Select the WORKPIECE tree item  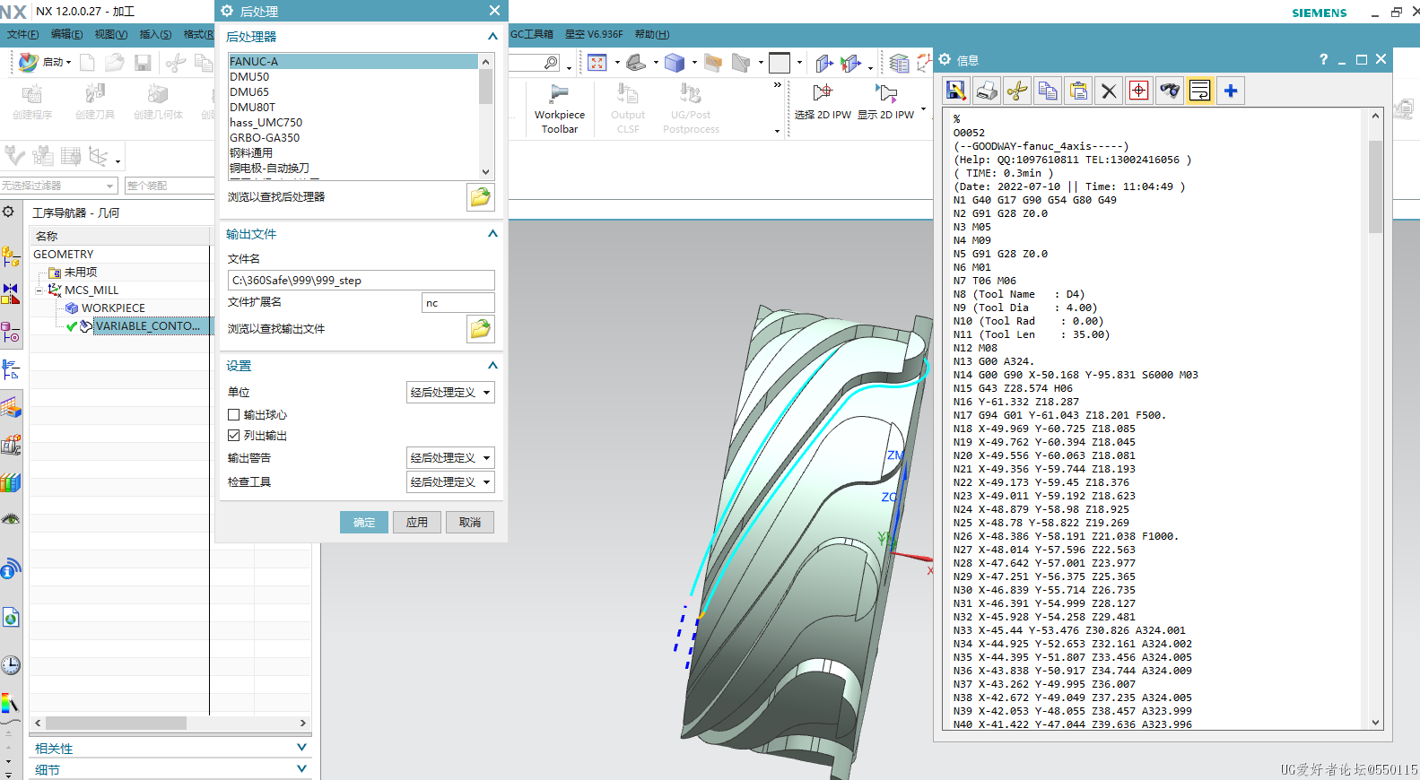click(113, 308)
